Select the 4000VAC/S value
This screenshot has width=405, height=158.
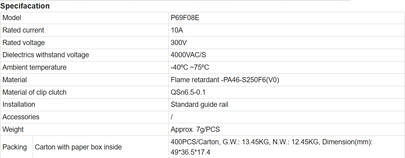188,55
